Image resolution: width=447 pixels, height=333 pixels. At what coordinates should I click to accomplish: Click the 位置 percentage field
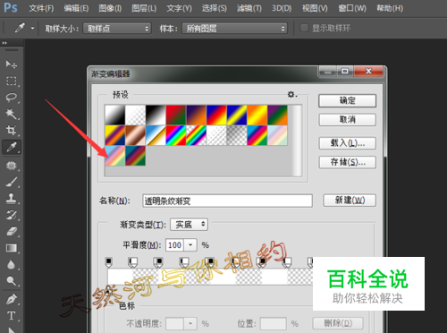[274, 323]
